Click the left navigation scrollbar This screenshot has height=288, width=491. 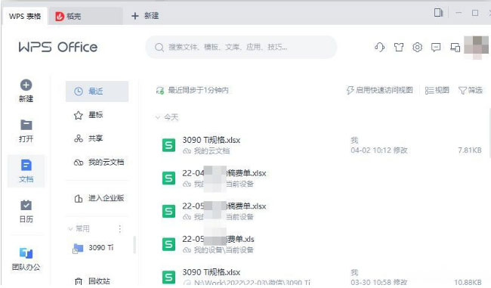[x=134, y=245]
